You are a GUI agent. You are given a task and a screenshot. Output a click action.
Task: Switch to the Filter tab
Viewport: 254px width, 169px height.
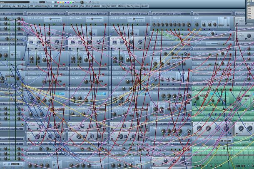pyautogui.click(x=19, y=6)
